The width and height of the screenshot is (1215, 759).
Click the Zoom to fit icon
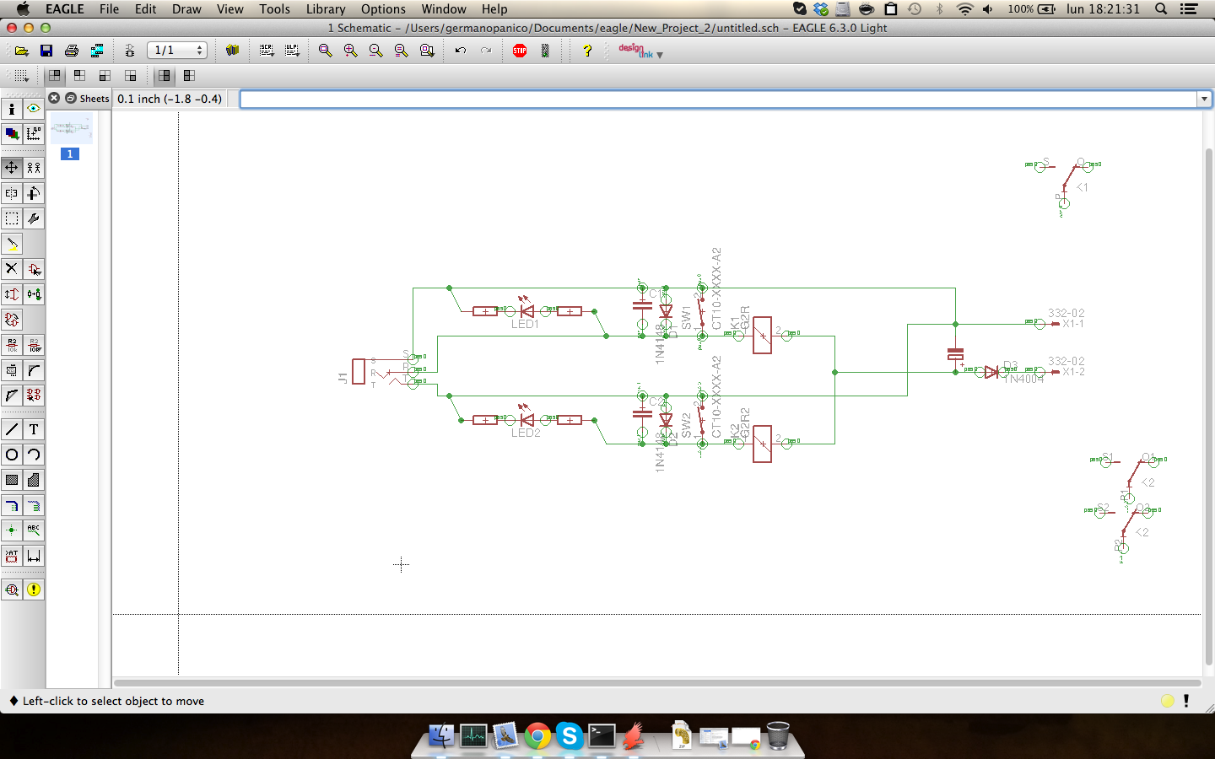click(x=326, y=51)
